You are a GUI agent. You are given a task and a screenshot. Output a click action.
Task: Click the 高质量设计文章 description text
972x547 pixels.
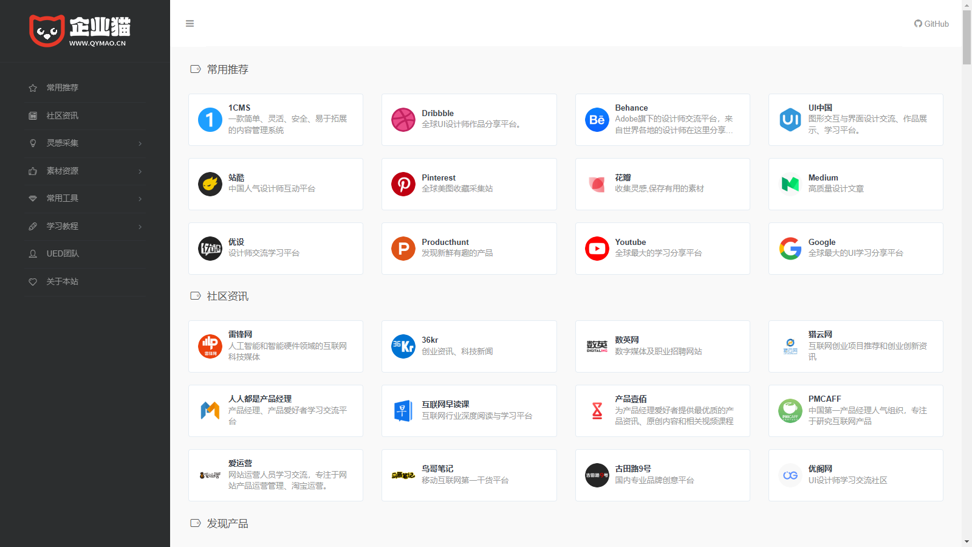coord(836,188)
